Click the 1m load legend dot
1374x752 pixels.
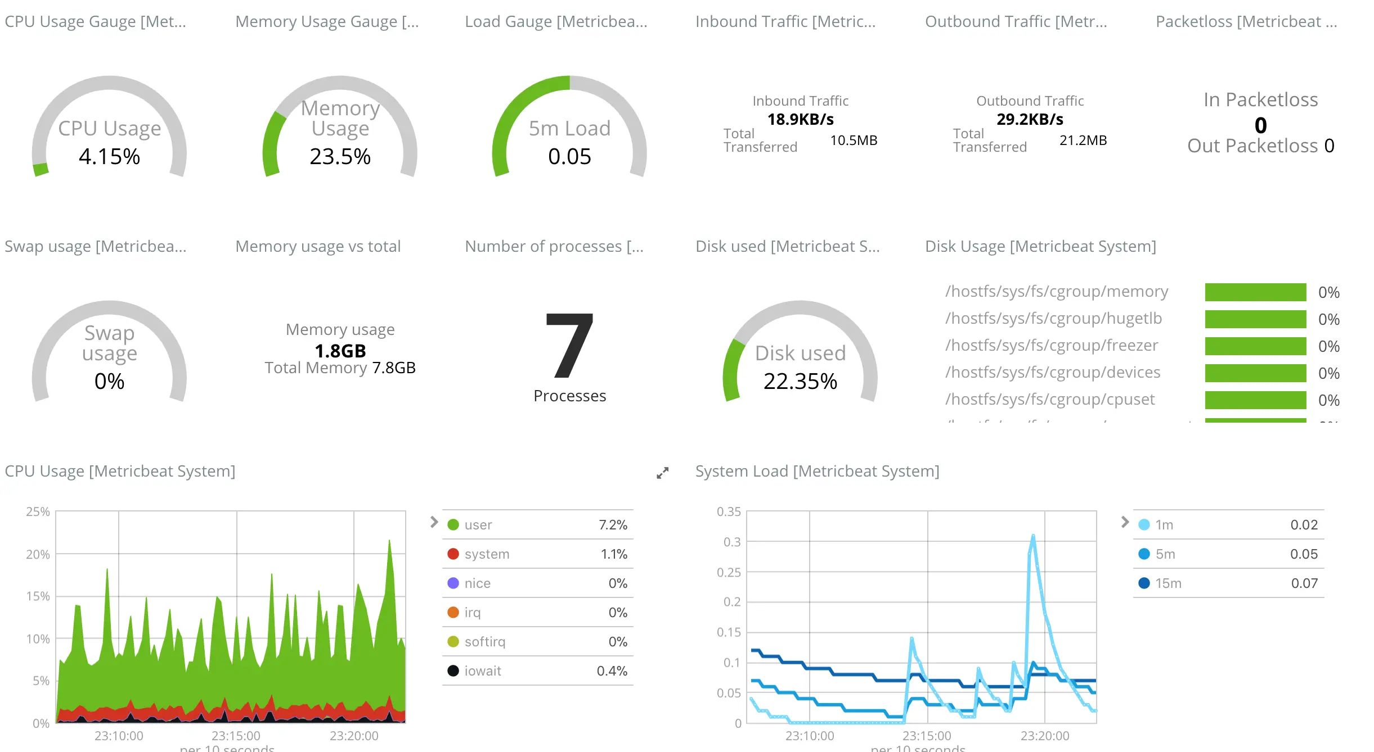1144,525
